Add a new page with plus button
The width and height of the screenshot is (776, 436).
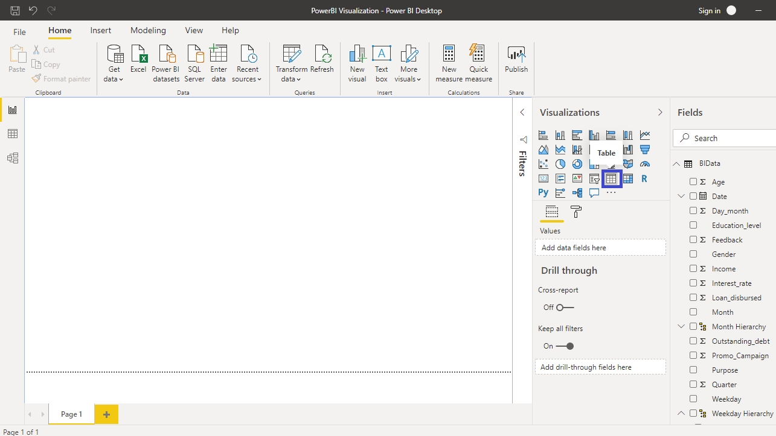pos(106,414)
